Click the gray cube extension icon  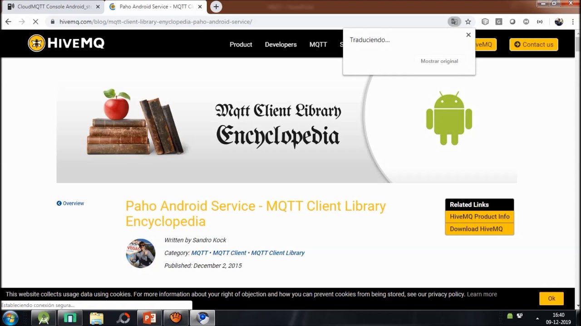(x=485, y=21)
